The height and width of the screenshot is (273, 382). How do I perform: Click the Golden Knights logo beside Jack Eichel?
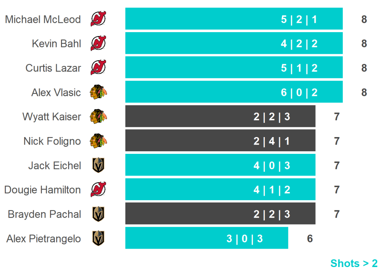tap(98, 165)
